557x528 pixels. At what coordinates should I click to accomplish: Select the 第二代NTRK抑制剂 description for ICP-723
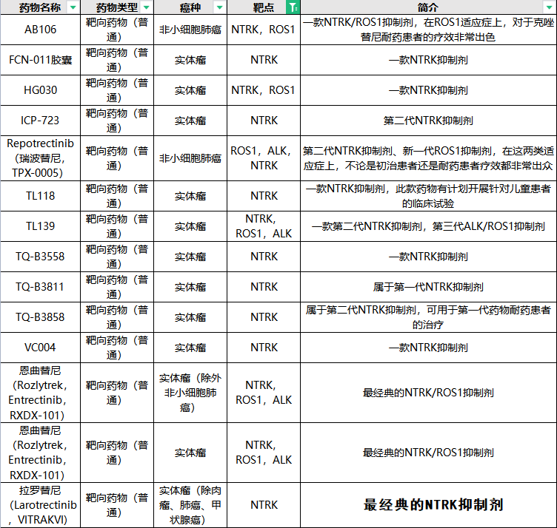[428, 121]
